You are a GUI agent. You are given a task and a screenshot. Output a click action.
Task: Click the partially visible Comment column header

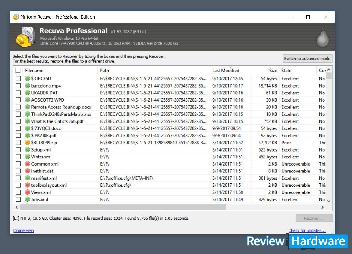pos(321,71)
